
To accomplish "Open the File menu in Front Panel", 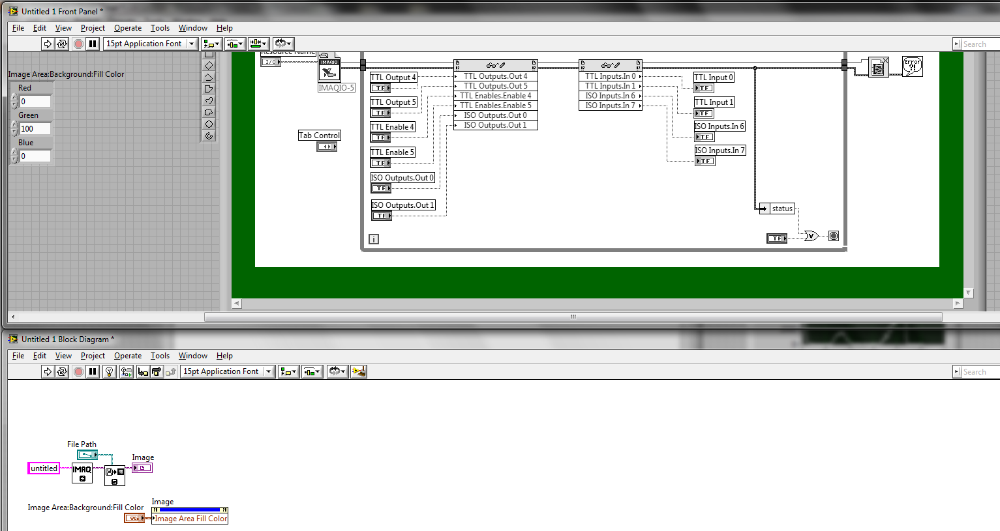I will 18,28.
